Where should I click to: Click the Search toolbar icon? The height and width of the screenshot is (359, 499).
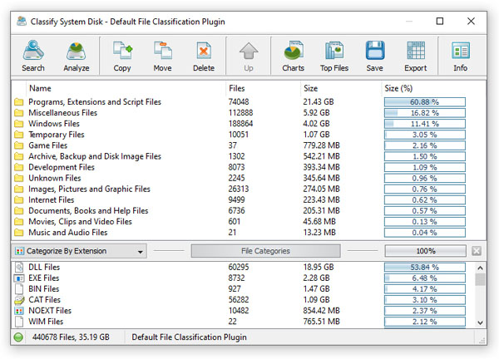point(33,56)
